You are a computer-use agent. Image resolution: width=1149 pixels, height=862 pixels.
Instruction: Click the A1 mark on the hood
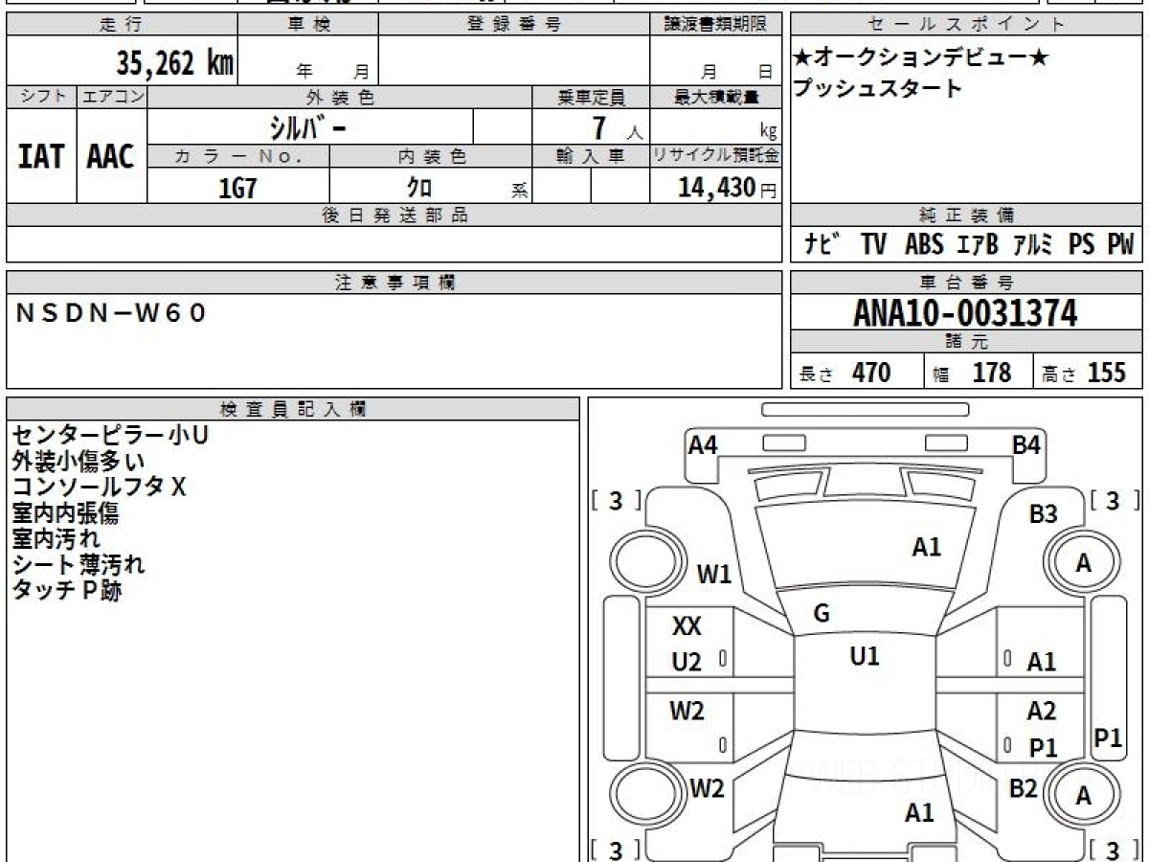click(x=927, y=547)
